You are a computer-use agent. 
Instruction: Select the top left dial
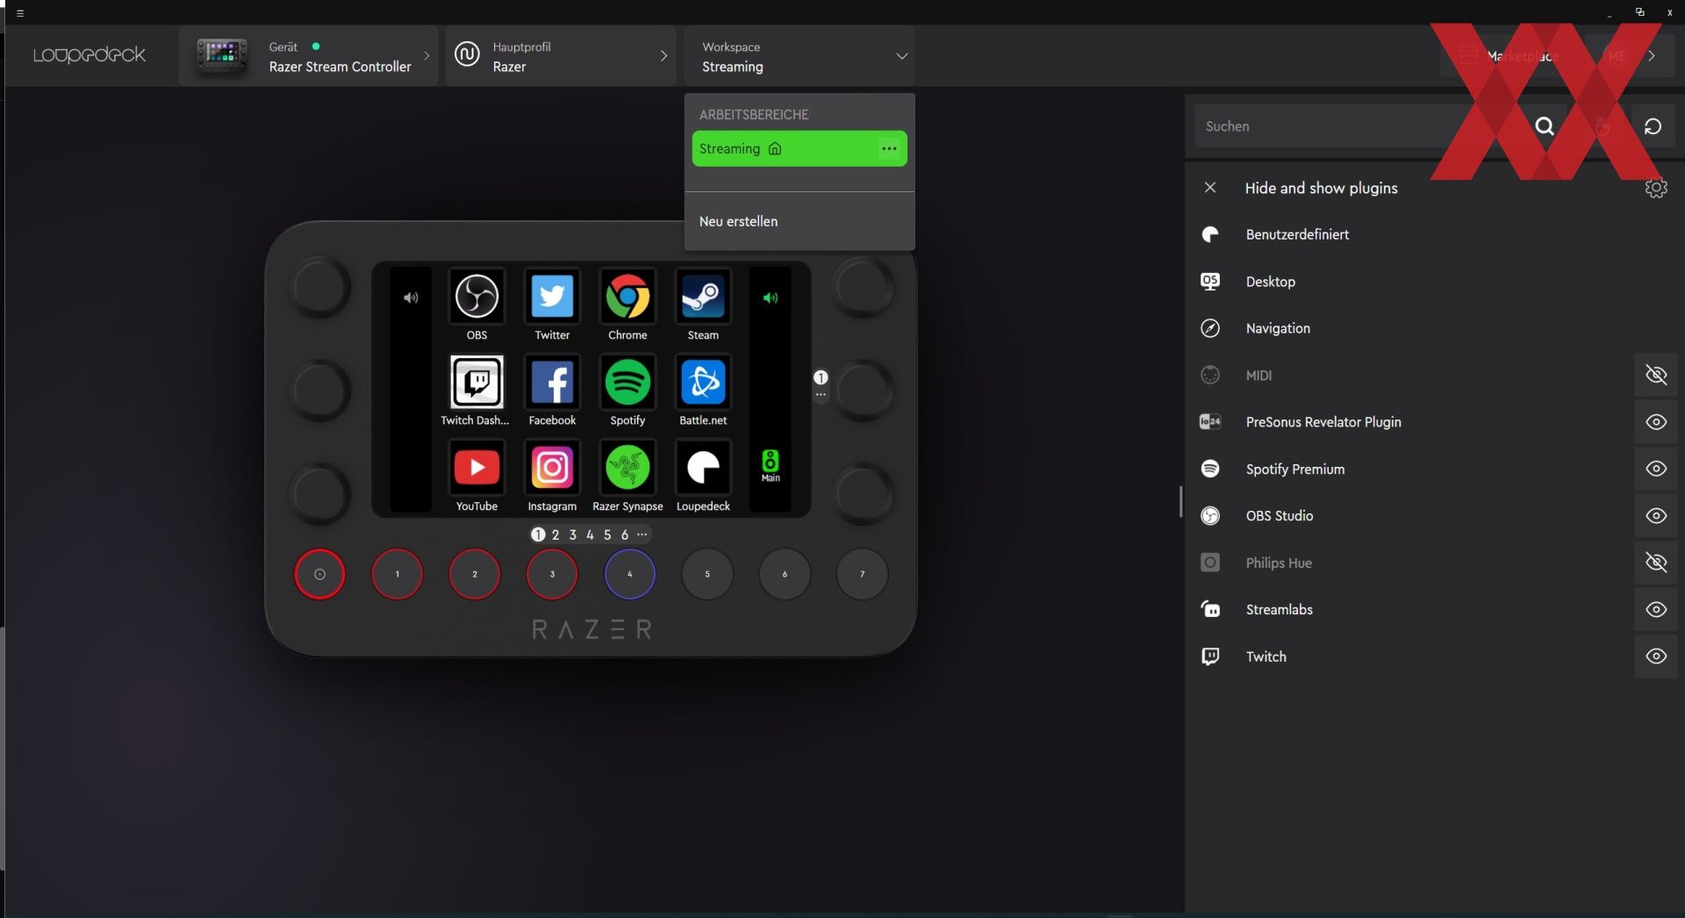click(320, 286)
